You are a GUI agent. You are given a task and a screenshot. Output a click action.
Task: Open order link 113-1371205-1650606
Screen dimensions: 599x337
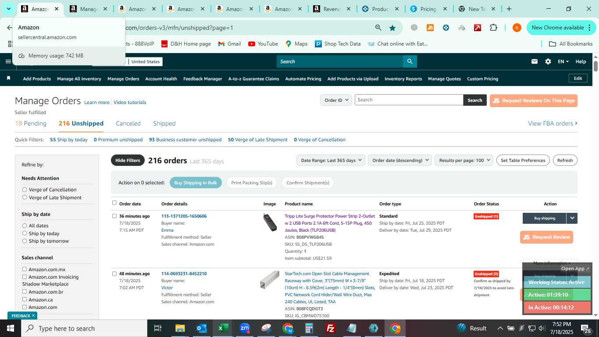pos(184,216)
